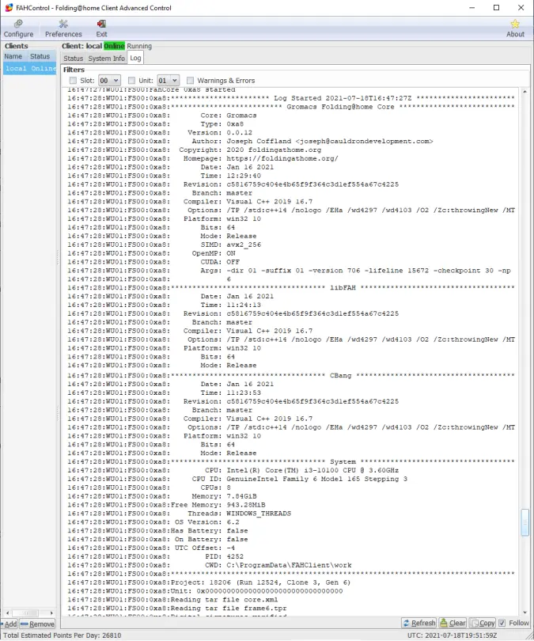The width and height of the screenshot is (534, 641).
Task: Open the Configure toolbar button
Action: pyautogui.click(x=18, y=28)
